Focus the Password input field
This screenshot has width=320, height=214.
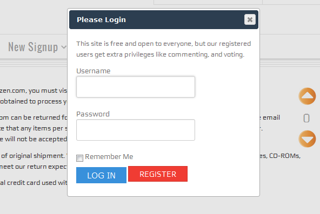coord(136,130)
